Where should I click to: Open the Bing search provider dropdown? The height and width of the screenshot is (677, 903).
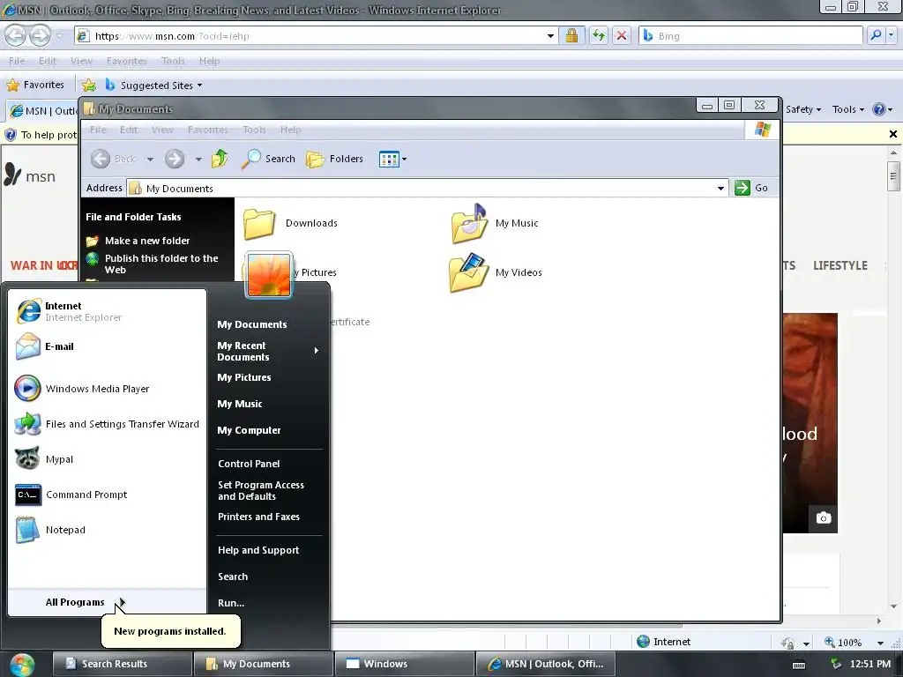click(892, 35)
